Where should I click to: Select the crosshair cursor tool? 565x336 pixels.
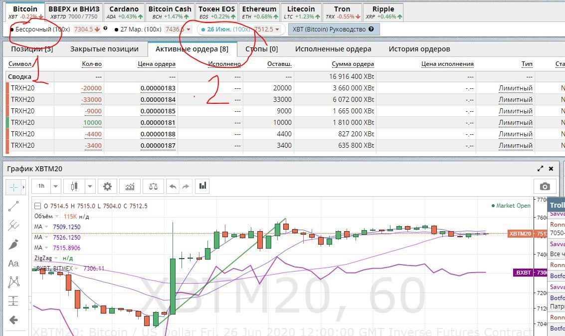click(x=13, y=187)
